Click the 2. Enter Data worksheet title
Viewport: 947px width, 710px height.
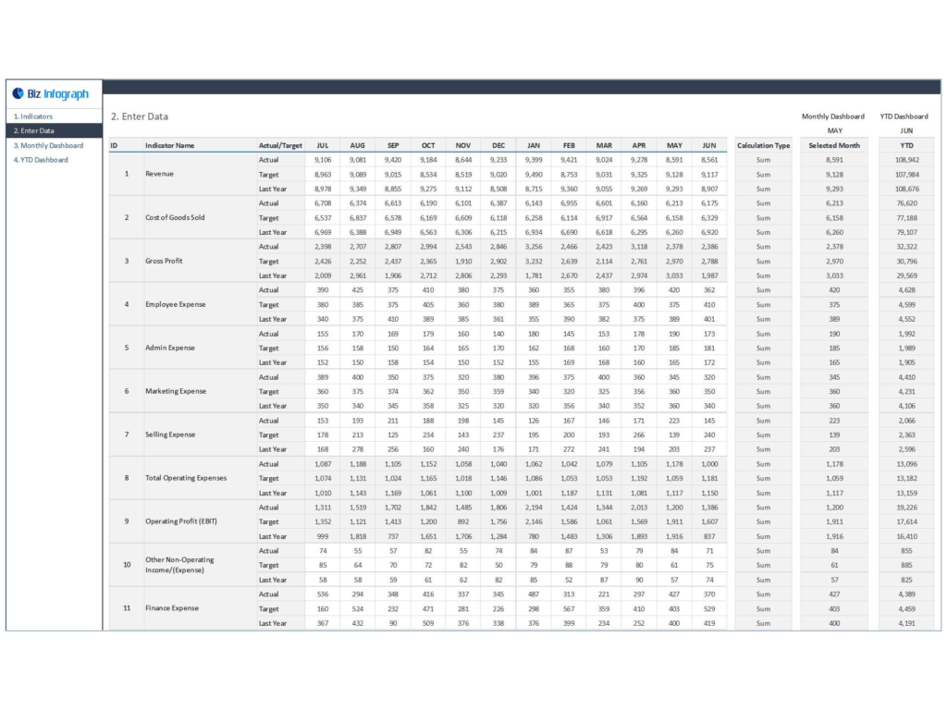139,116
